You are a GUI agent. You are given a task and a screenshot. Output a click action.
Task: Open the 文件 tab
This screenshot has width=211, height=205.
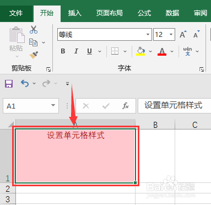16,13
